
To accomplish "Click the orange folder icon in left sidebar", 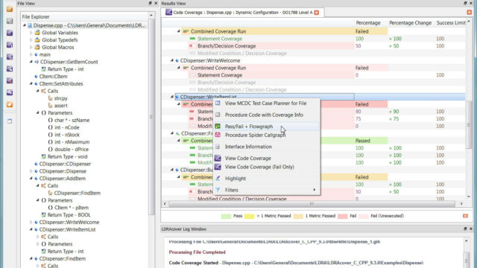I will point(10,9).
